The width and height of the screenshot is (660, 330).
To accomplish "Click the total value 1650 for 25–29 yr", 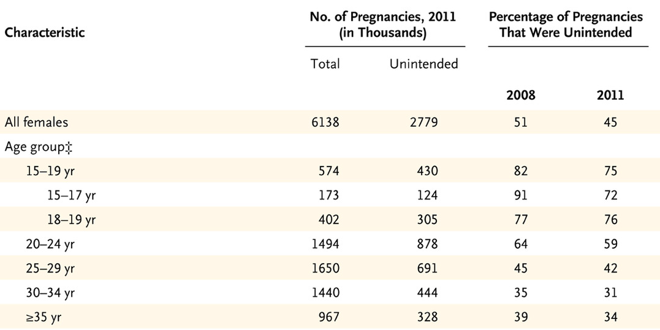I will click(x=325, y=268).
